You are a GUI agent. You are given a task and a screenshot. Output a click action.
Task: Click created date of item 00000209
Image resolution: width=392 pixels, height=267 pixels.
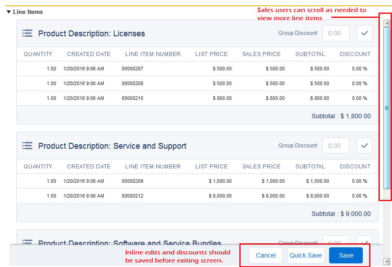84,181
